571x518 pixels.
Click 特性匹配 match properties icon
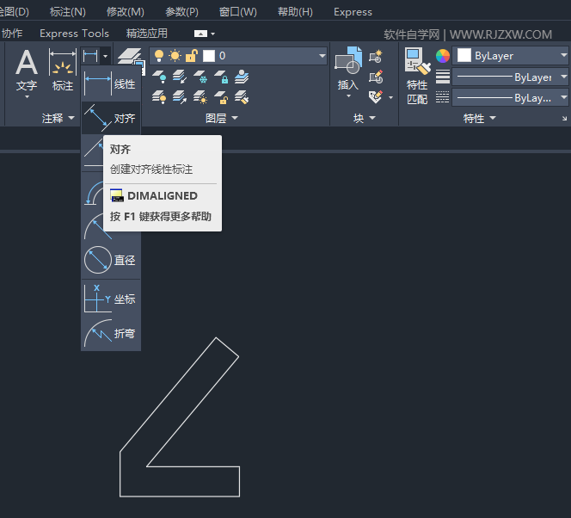pyautogui.click(x=417, y=76)
